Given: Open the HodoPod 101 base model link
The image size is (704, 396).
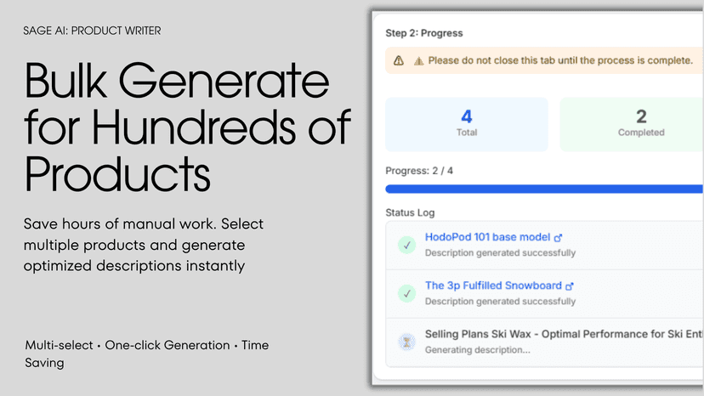Looking at the screenshot, I should [487, 237].
